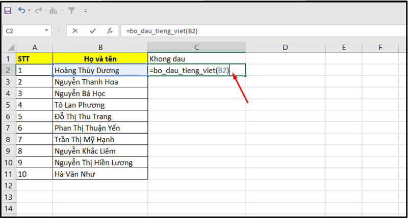Click the chart icon in quick access toolbar
This screenshot has height=218, width=408.
click(54, 11)
